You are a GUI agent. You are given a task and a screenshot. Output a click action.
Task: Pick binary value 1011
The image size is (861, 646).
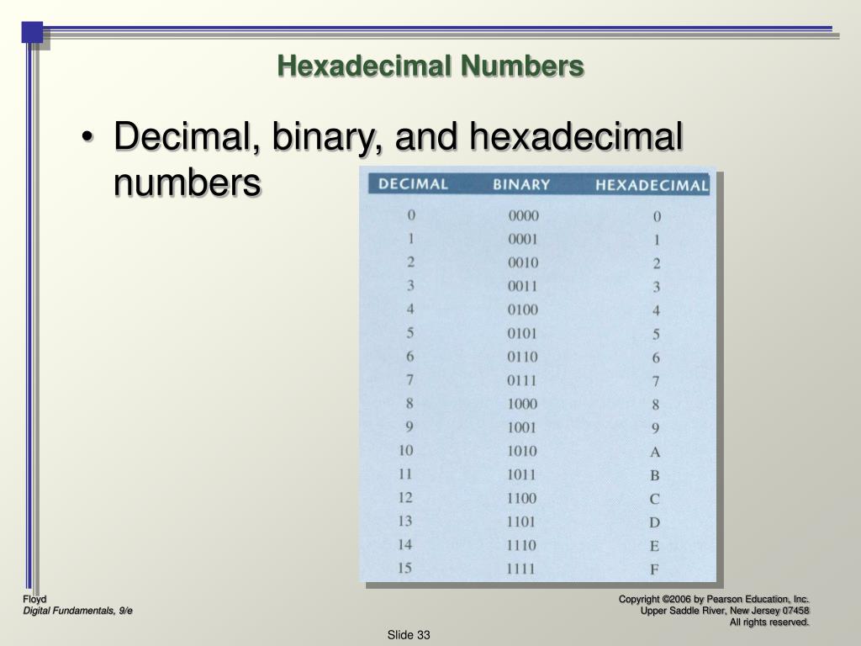click(520, 475)
